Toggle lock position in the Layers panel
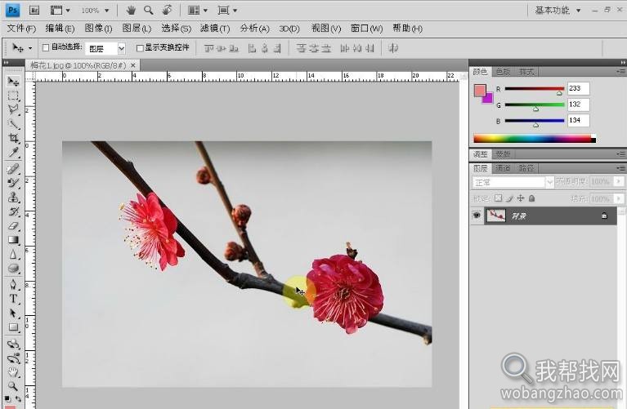The image size is (627, 409). coord(520,198)
